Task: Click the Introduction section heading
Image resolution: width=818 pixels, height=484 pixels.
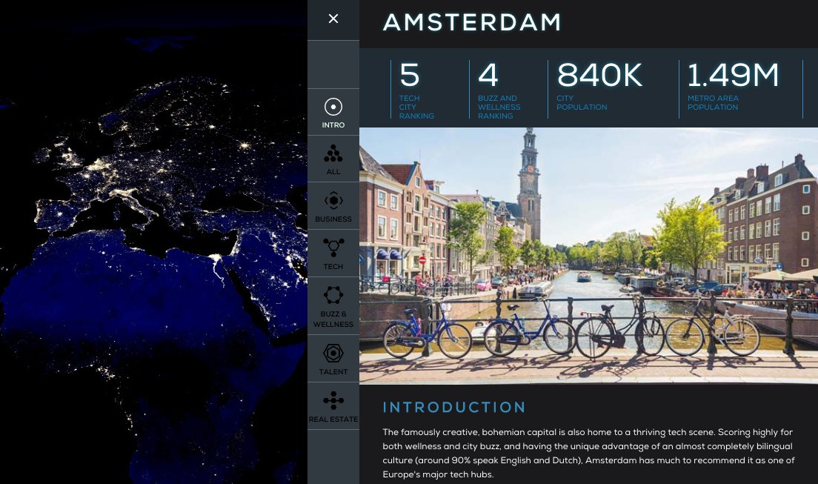Action: pos(454,407)
